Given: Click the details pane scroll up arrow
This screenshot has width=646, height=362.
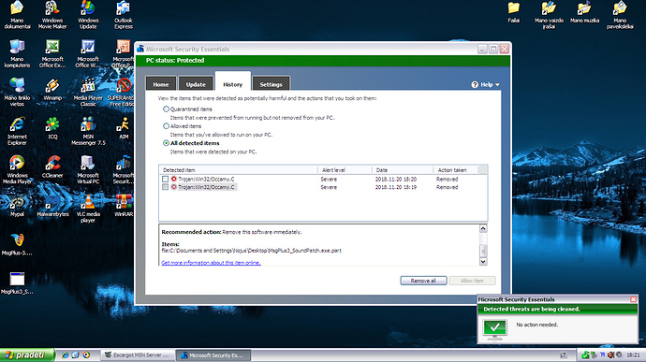Looking at the screenshot, I should pyautogui.click(x=483, y=228).
